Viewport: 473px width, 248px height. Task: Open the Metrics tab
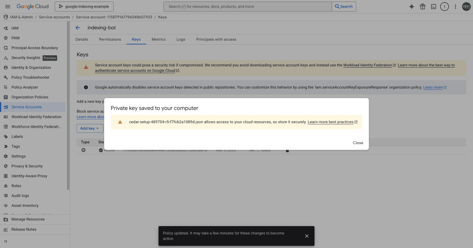[159, 39]
